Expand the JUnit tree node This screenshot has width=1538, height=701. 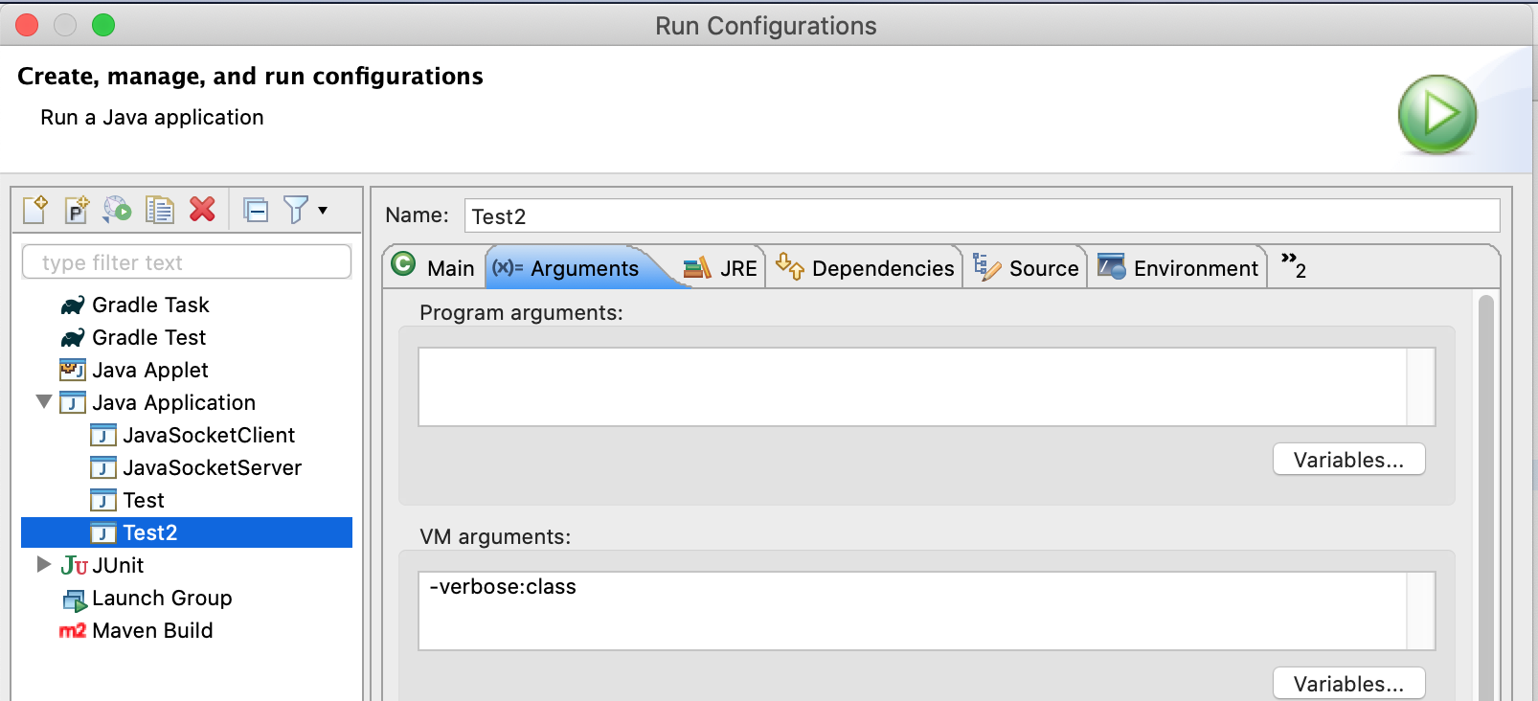[x=44, y=565]
